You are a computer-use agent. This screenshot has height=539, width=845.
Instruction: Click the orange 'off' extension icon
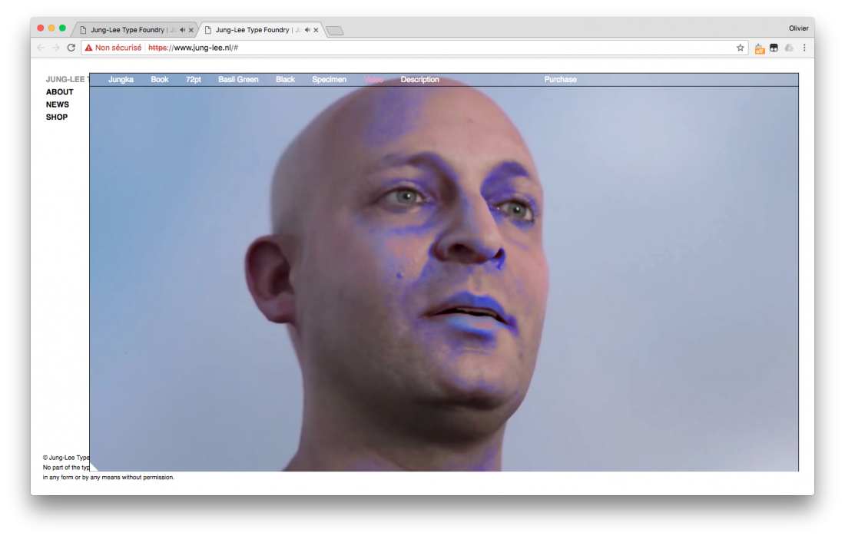[759, 48]
